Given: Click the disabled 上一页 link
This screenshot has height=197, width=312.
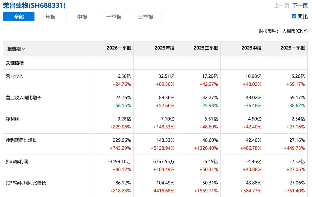Looking at the screenshot, I should pyautogui.click(x=282, y=5).
